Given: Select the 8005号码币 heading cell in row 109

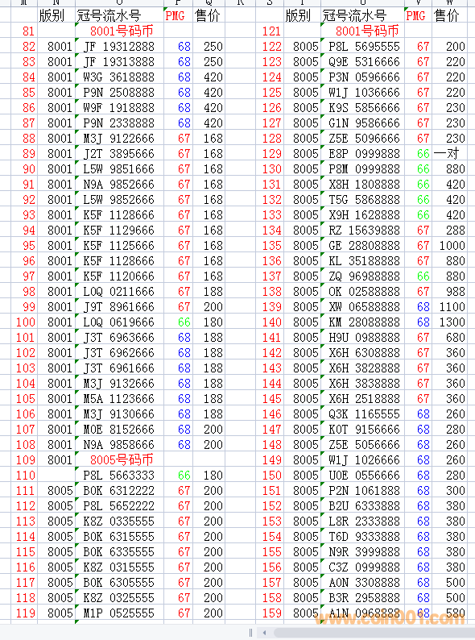Looking at the screenshot, I should click(120, 460).
